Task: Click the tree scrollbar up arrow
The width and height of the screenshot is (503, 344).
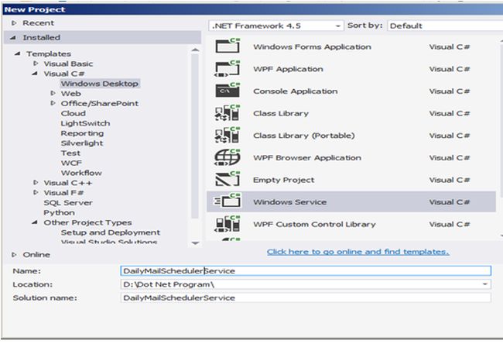Action: point(195,50)
